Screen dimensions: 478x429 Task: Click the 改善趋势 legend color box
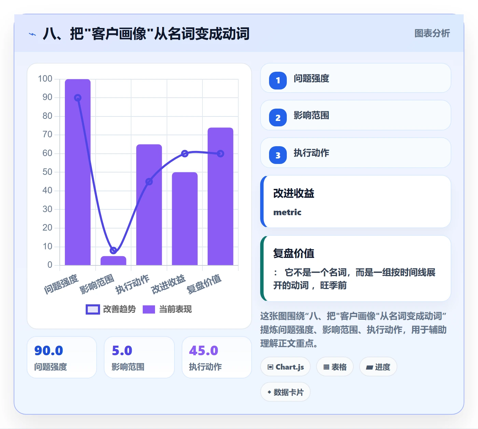click(x=93, y=309)
